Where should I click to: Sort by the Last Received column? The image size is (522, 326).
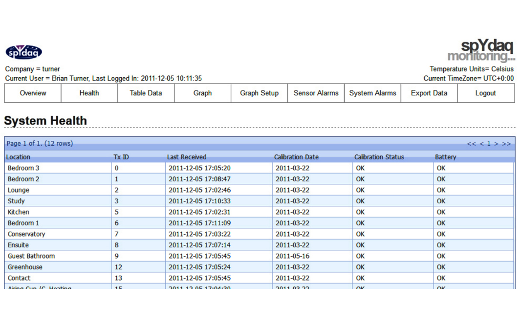click(x=187, y=157)
